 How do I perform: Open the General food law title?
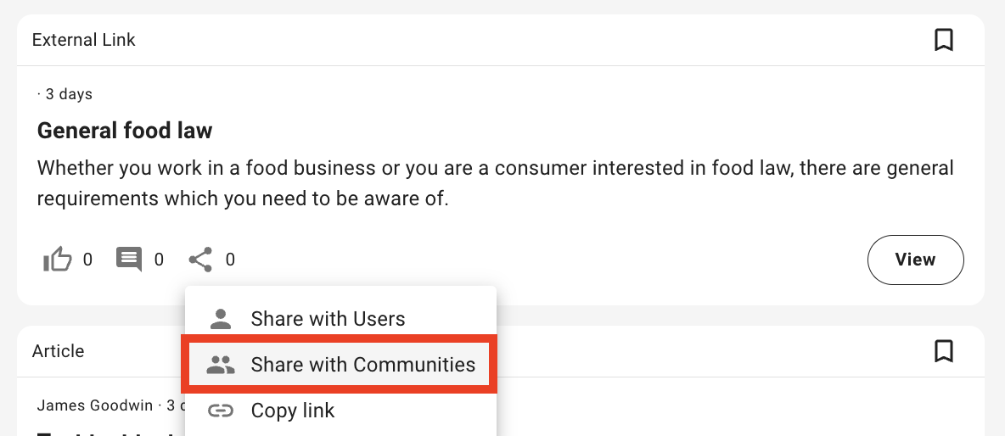[x=125, y=131]
